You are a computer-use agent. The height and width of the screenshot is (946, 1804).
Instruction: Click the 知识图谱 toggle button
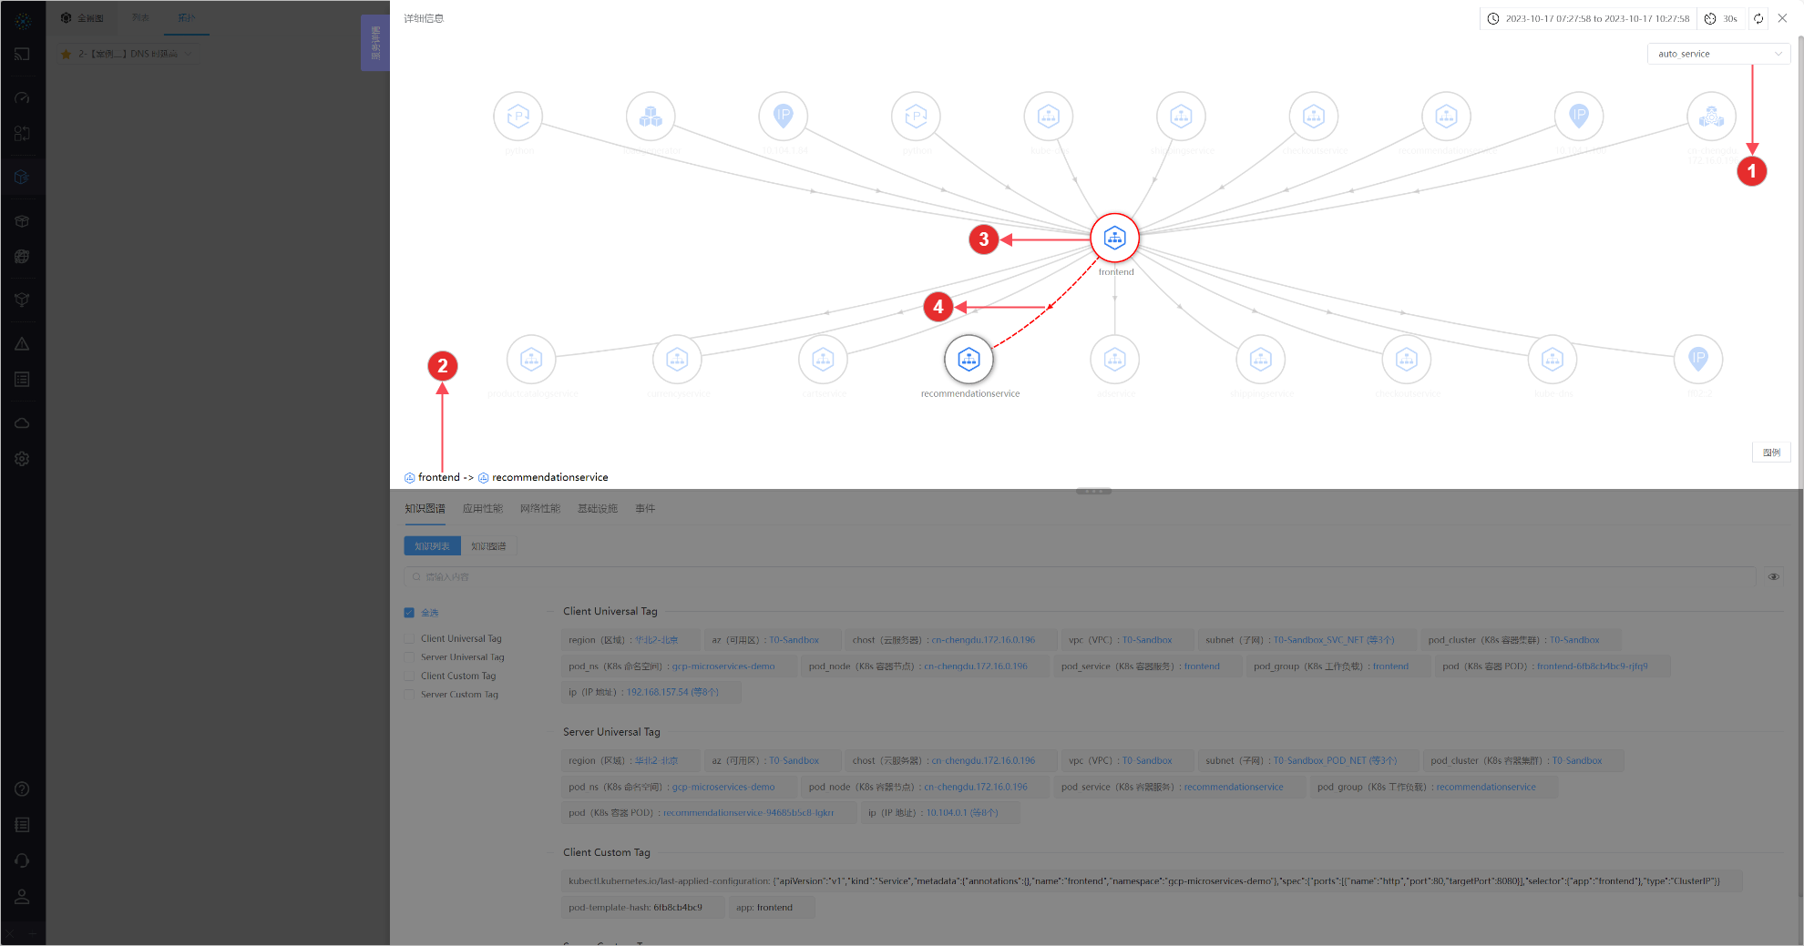(488, 546)
